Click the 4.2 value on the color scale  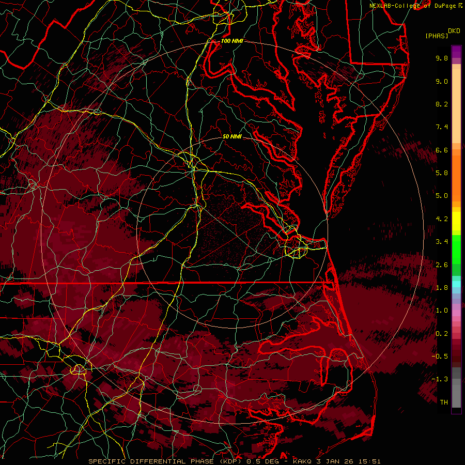pyautogui.click(x=442, y=219)
